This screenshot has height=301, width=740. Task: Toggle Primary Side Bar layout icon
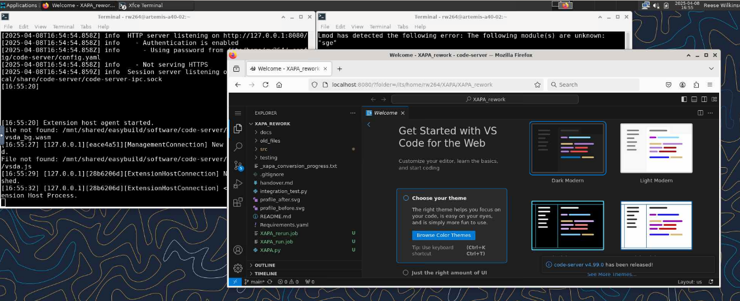pos(684,99)
